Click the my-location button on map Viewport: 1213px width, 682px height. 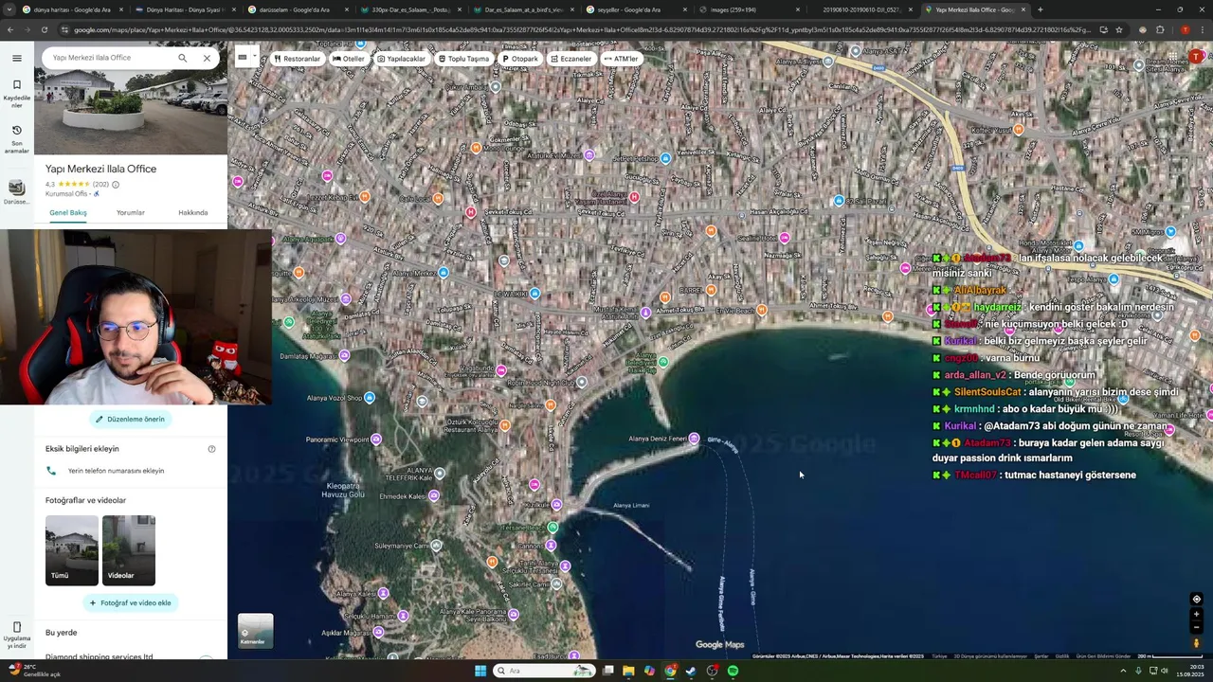1196,600
